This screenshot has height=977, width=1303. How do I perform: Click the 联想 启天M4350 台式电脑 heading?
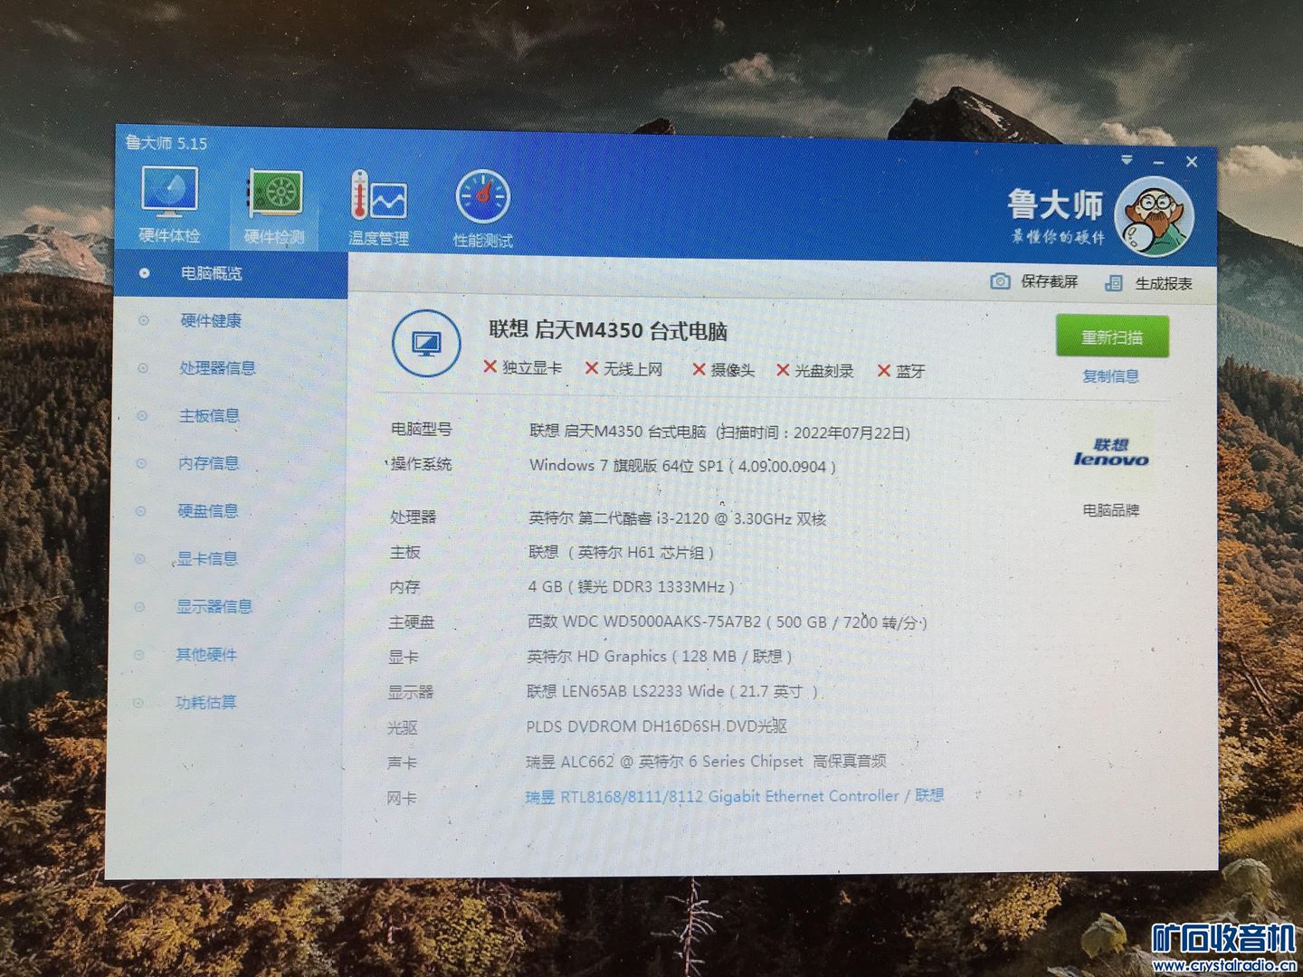click(x=608, y=330)
